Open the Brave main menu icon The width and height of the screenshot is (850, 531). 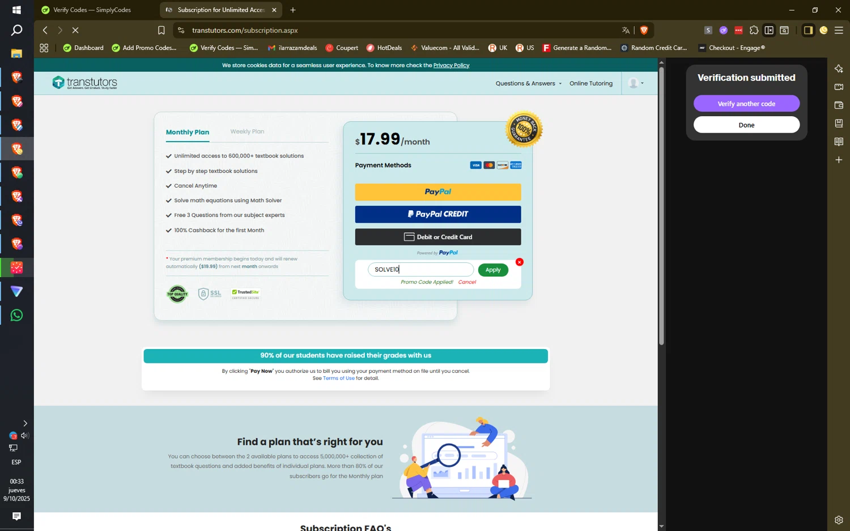(x=839, y=31)
